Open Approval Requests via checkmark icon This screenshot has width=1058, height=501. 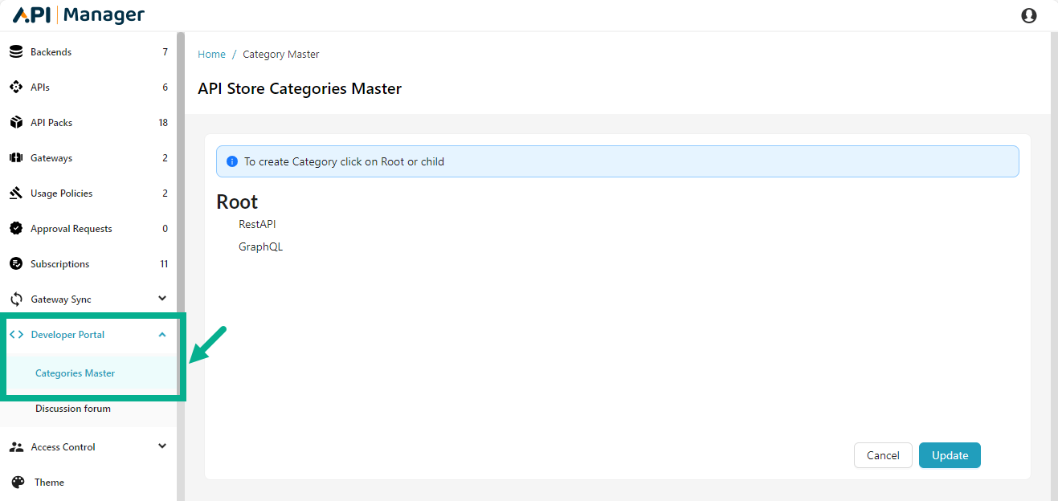(16, 228)
